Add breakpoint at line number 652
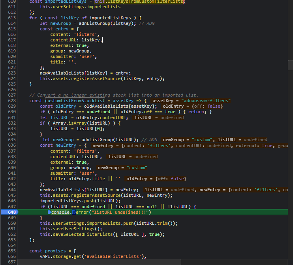This screenshot has height=265, width=293. point(12,234)
